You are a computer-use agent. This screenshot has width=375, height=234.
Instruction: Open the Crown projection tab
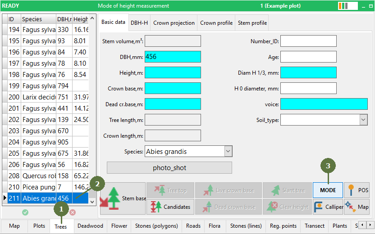(174, 23)
